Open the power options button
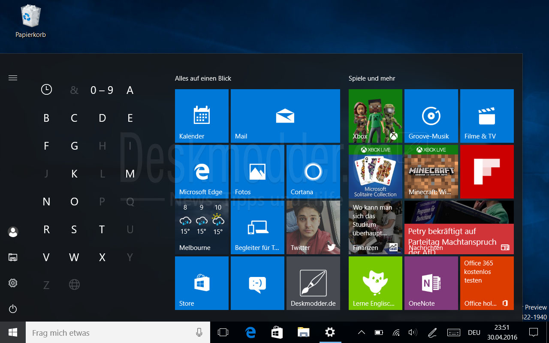 pyautogui.click(x=13, y=309)
